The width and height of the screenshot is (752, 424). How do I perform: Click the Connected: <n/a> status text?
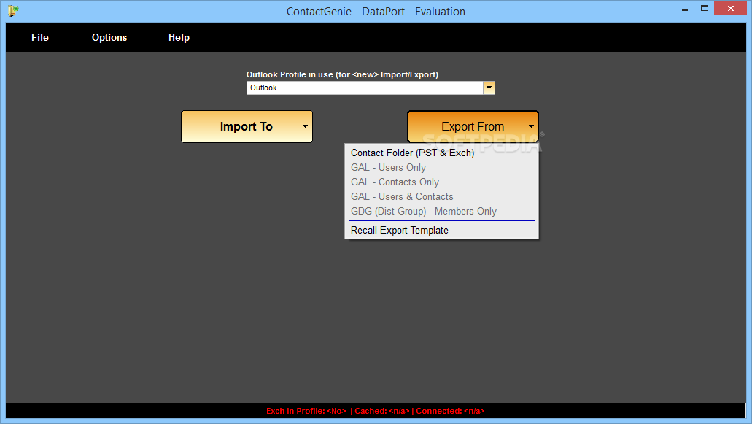coord(450,411)
